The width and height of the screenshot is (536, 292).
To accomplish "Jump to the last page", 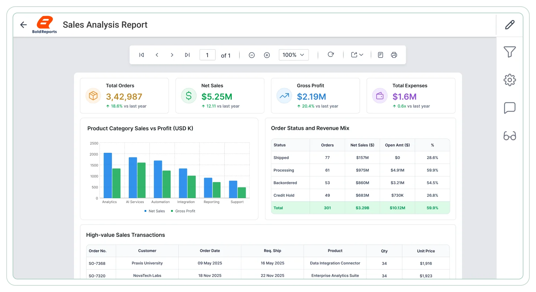I will point(187,55).
